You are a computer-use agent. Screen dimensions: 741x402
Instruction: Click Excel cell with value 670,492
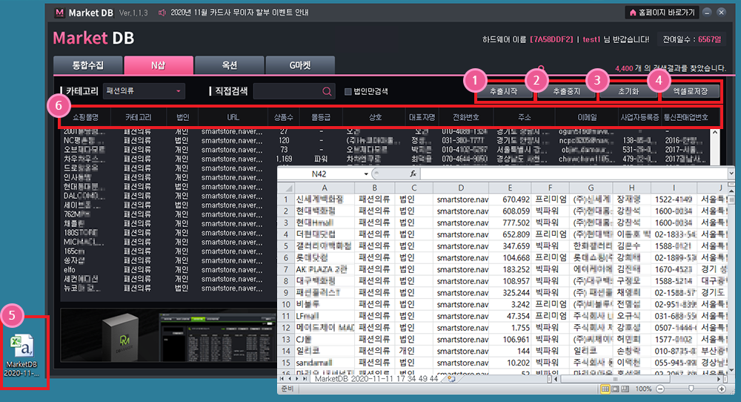click(510, 200)
